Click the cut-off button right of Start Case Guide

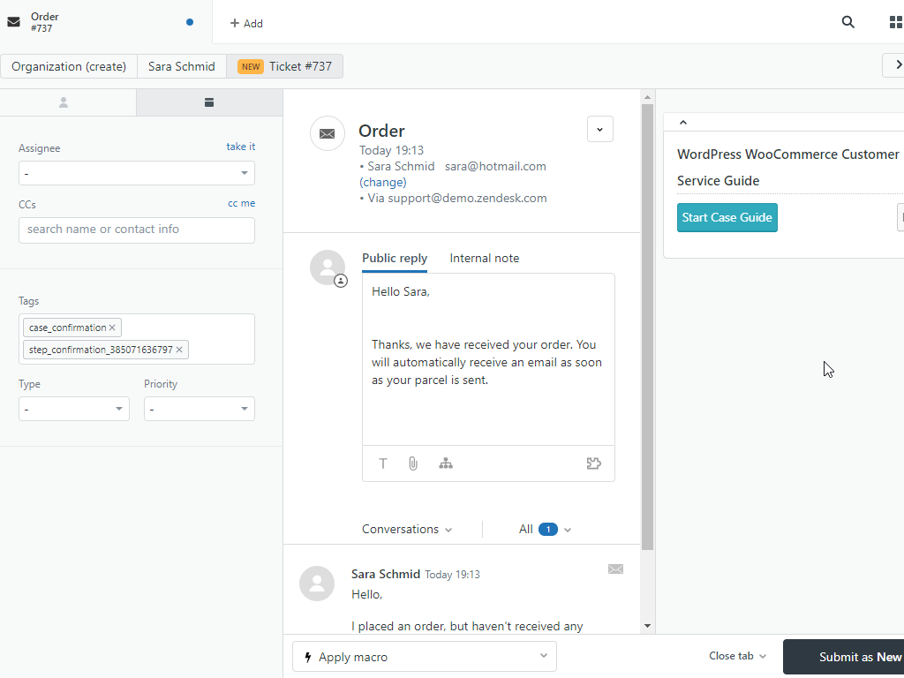(x=900, y=217)
